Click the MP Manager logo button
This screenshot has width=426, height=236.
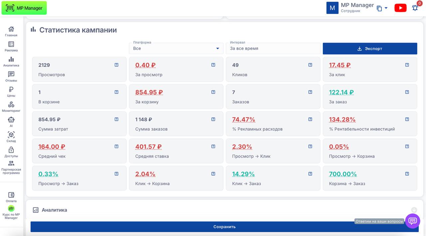(x=24, y=8)
